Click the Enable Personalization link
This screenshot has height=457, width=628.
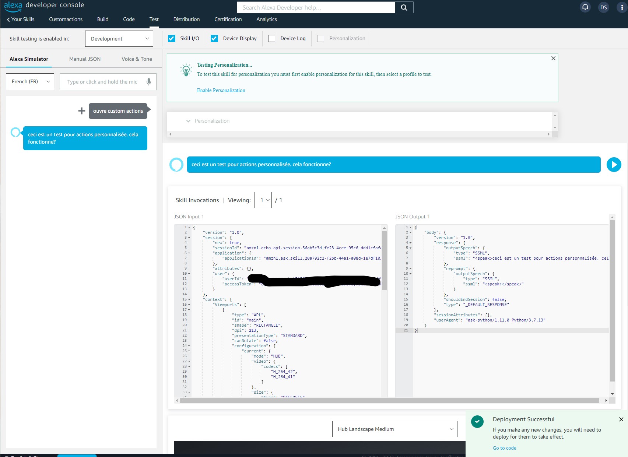point(221,90)
